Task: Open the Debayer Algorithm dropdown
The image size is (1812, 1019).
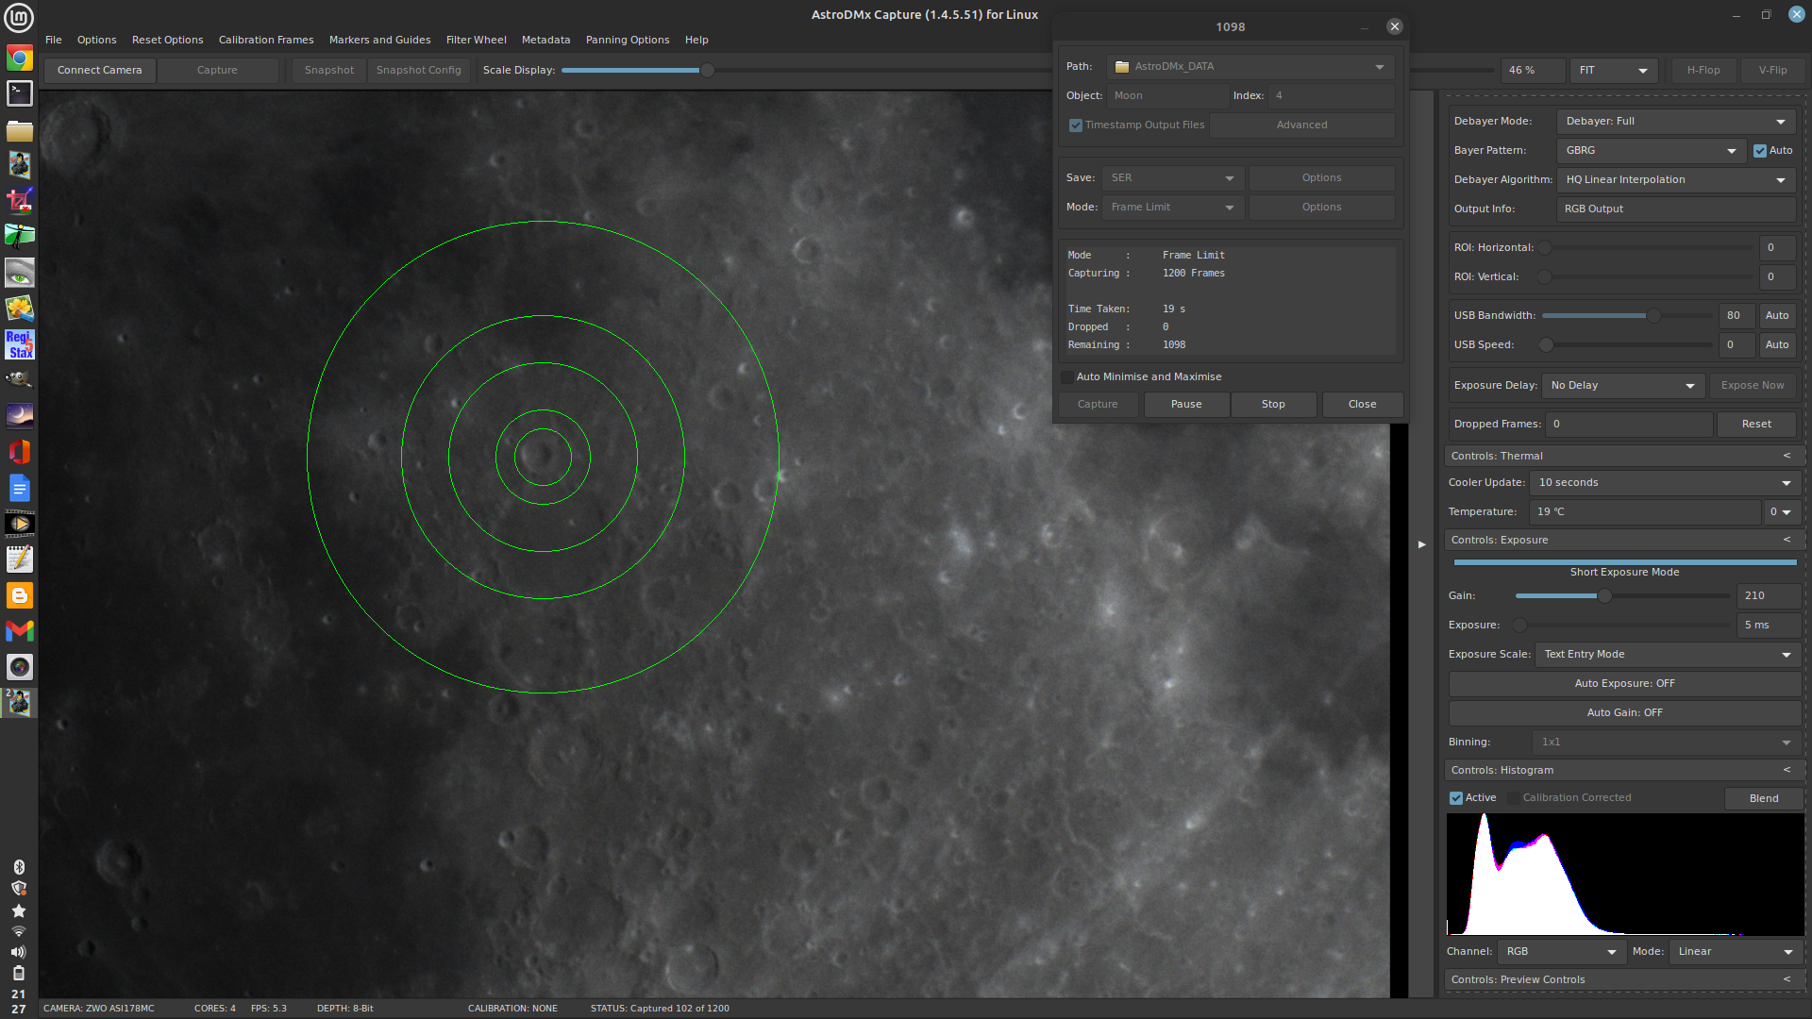Action: pos(1675,180)
